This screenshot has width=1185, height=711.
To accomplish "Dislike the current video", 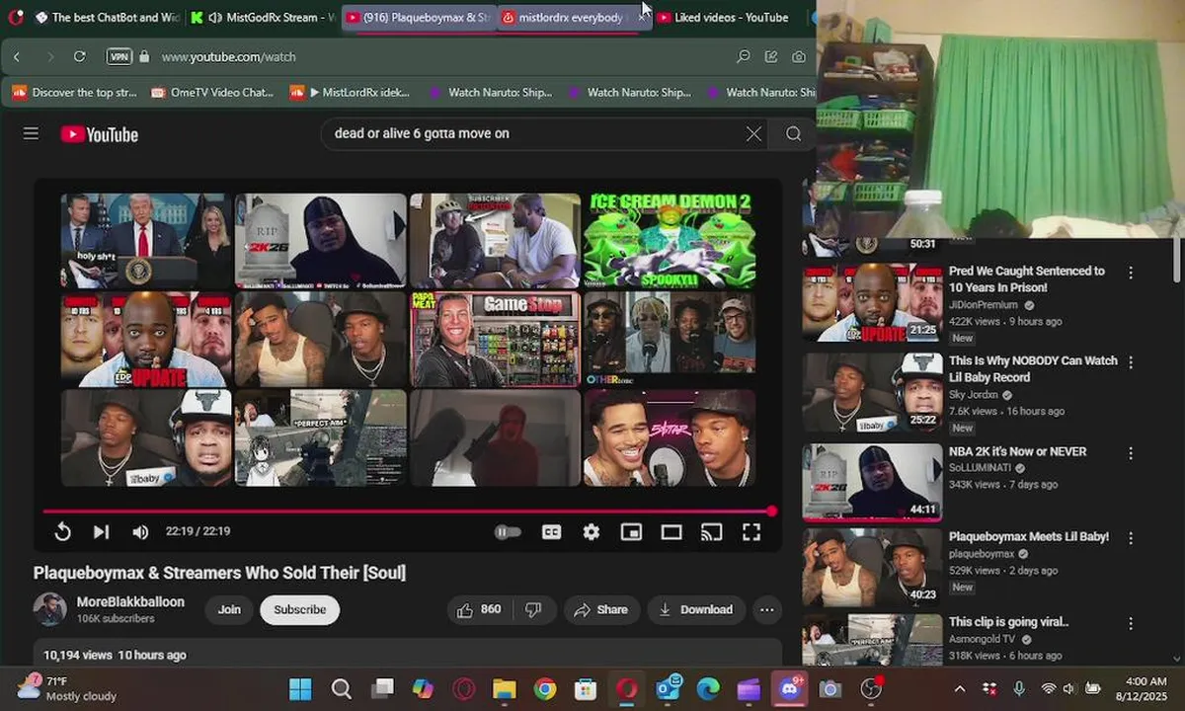I will (533, 609).
